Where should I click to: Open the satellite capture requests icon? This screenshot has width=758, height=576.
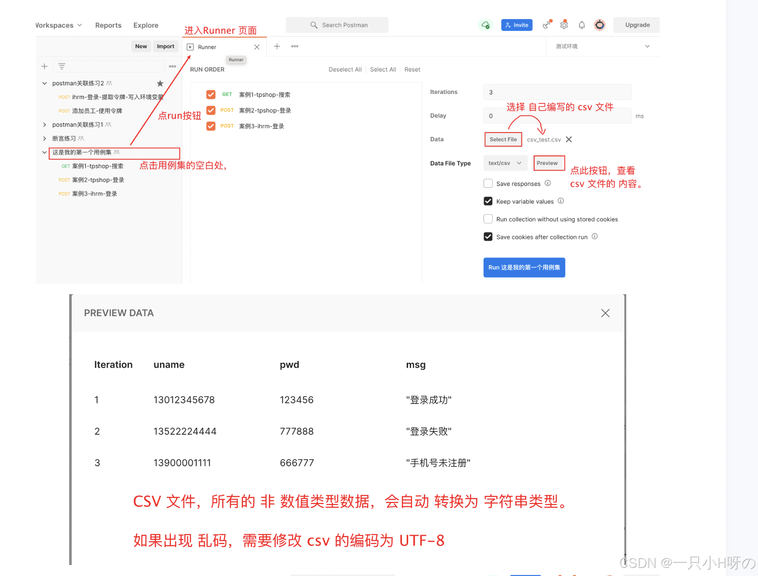coord(547,25)
